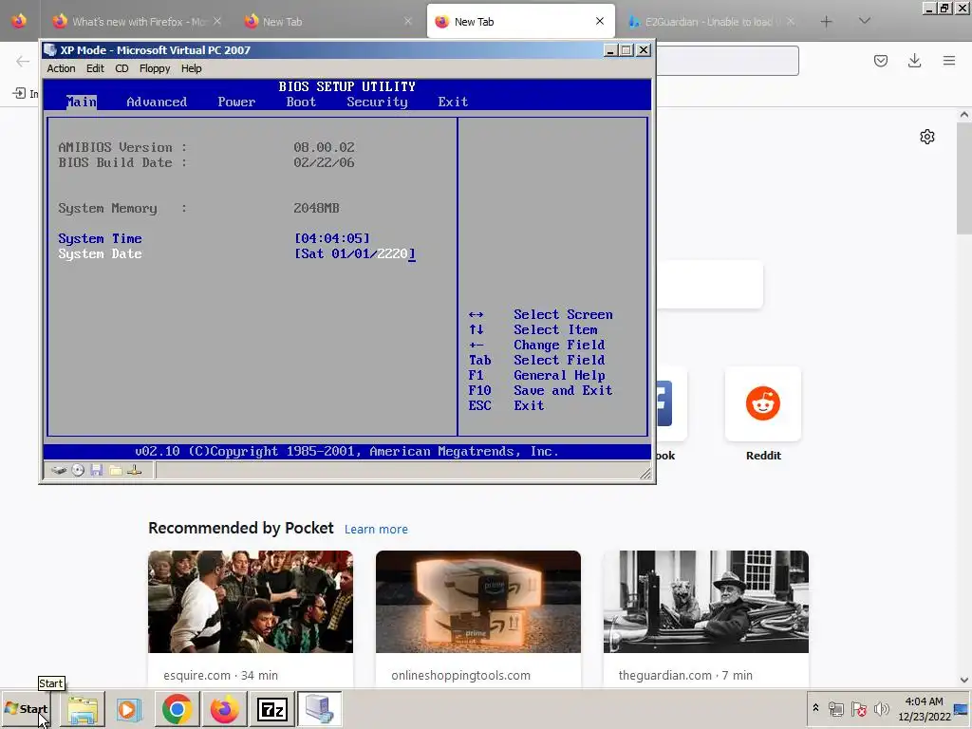Select the Boot tab in BIOS setup
The height and width of the screenshot is (729, 972).
pyautogui.click(x=301, y=102)
